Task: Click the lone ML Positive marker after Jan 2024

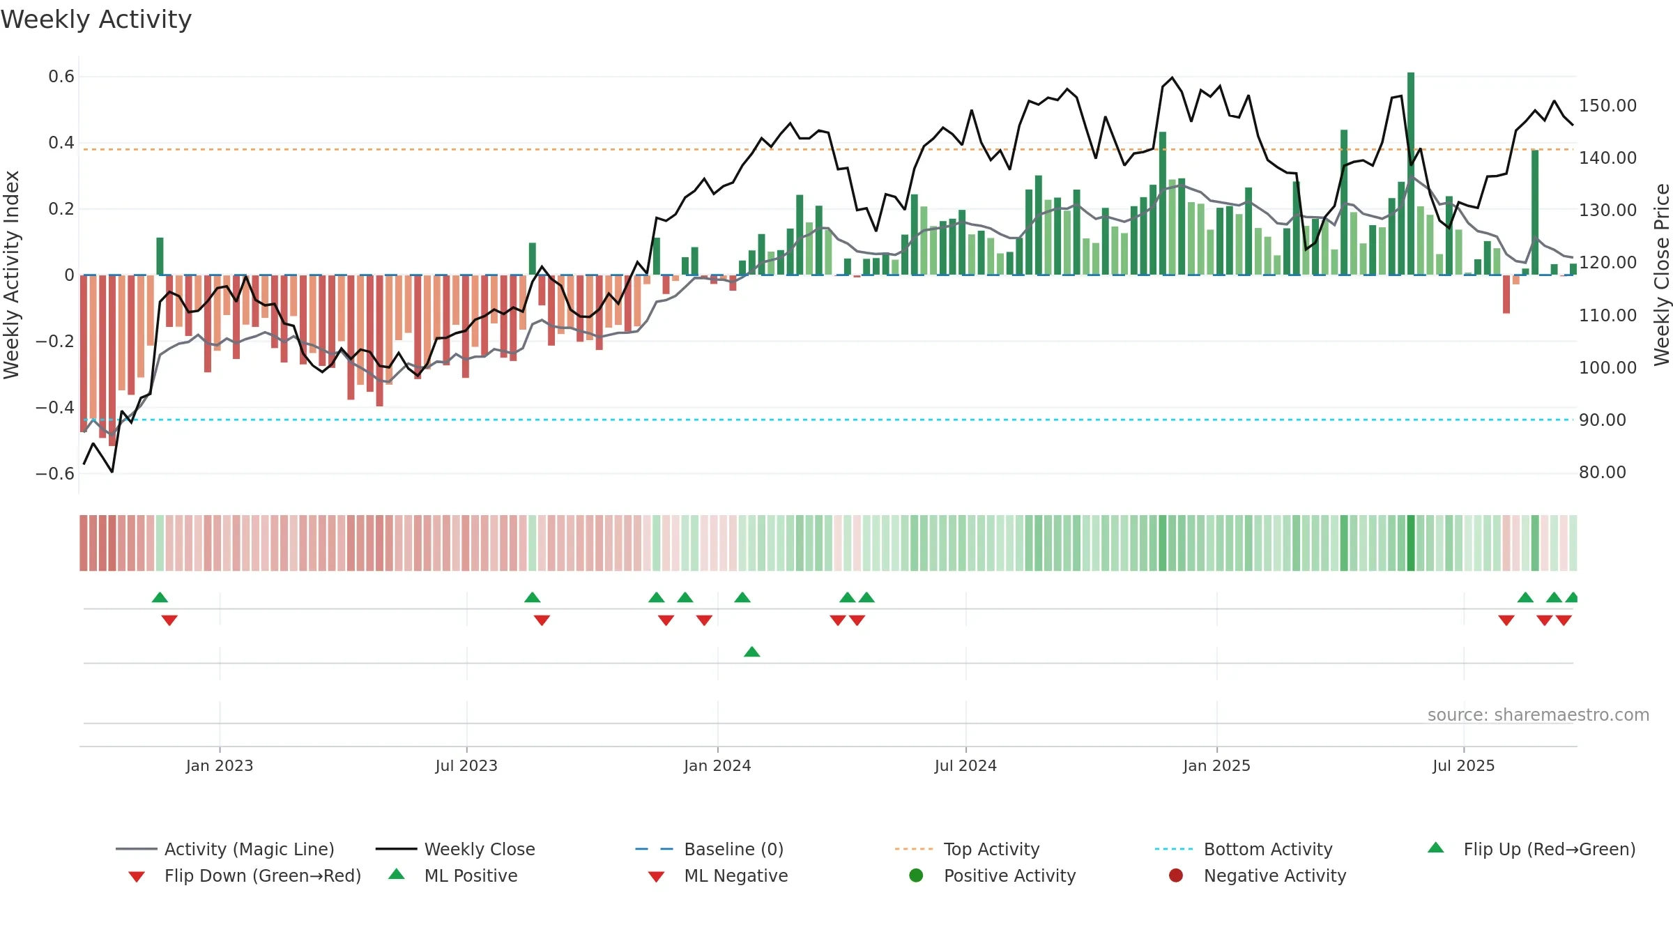Action: tap(752, 652)
